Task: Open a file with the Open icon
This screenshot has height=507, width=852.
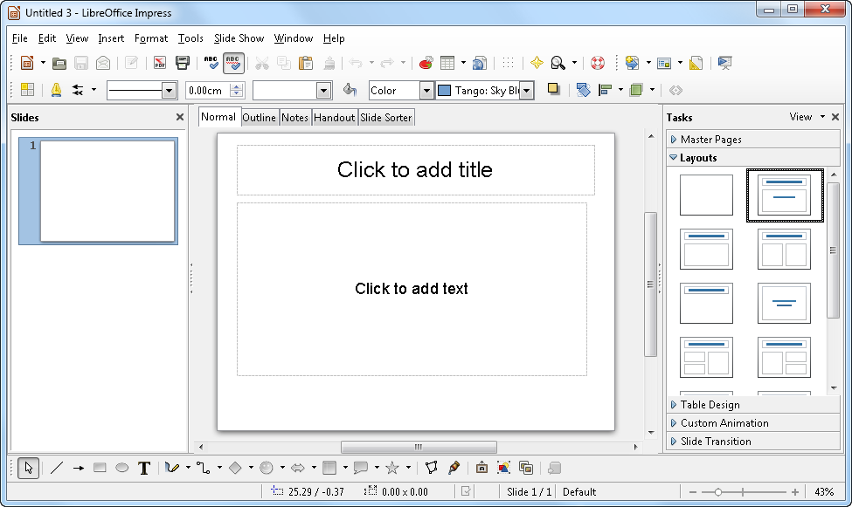Action: pyautogui.click(x=59, y=63)
